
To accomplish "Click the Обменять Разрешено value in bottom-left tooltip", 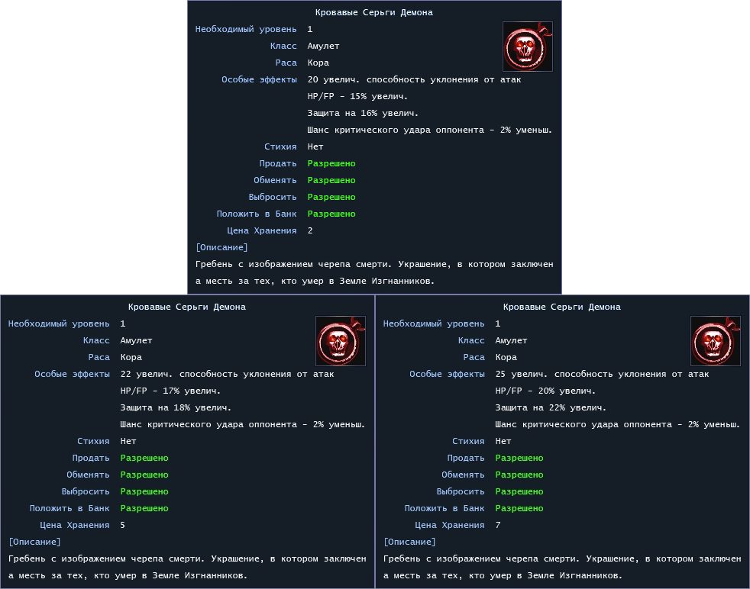I will [x=144, y=475].
